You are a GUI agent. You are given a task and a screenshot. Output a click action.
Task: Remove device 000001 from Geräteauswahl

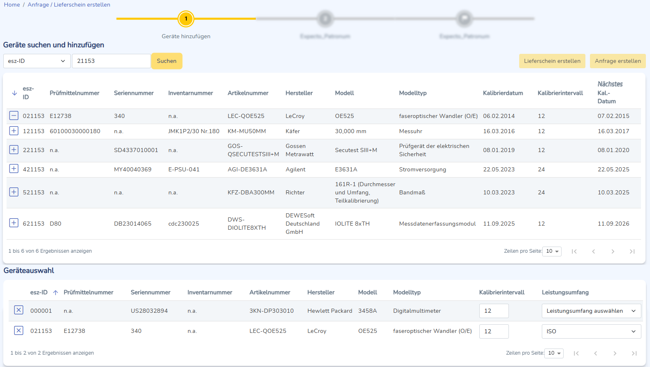point(19,310)
